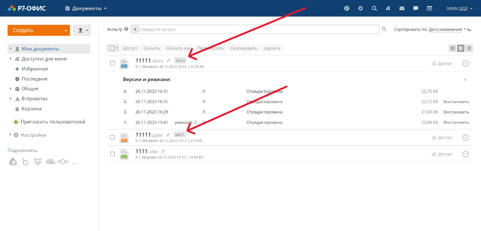Open the chat talk icon in header
481x231 pixels.
tap(416, 8)
